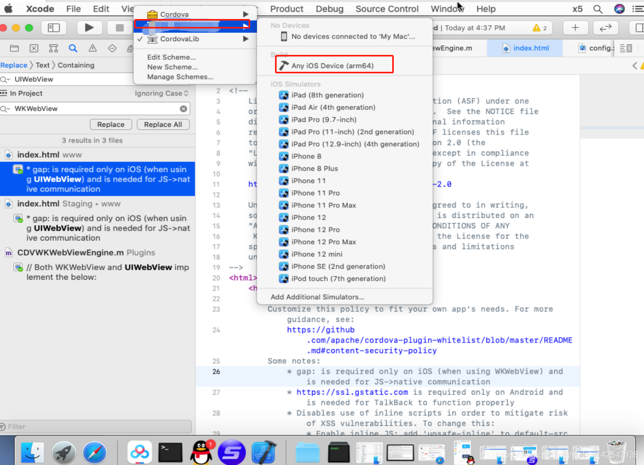Open the Project navigator folder icon
This screenshot has height=465, width=644.
coord(14,48)
